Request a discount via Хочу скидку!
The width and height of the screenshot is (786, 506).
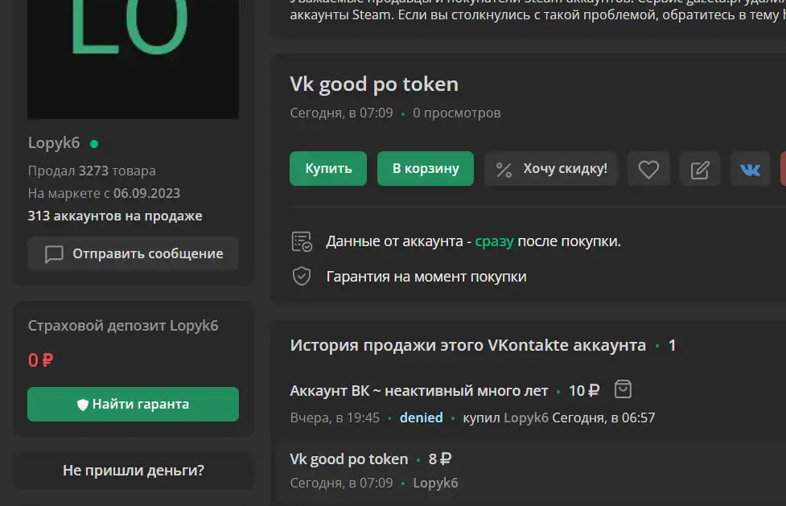[x=550, y=169]
